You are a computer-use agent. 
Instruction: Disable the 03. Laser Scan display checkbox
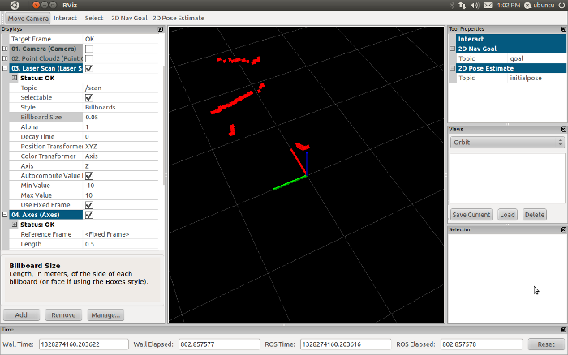coord(88,68)
